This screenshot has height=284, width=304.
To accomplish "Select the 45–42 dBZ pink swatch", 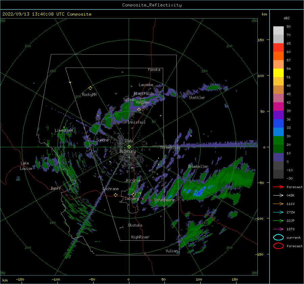I will (x=278, y=98).
